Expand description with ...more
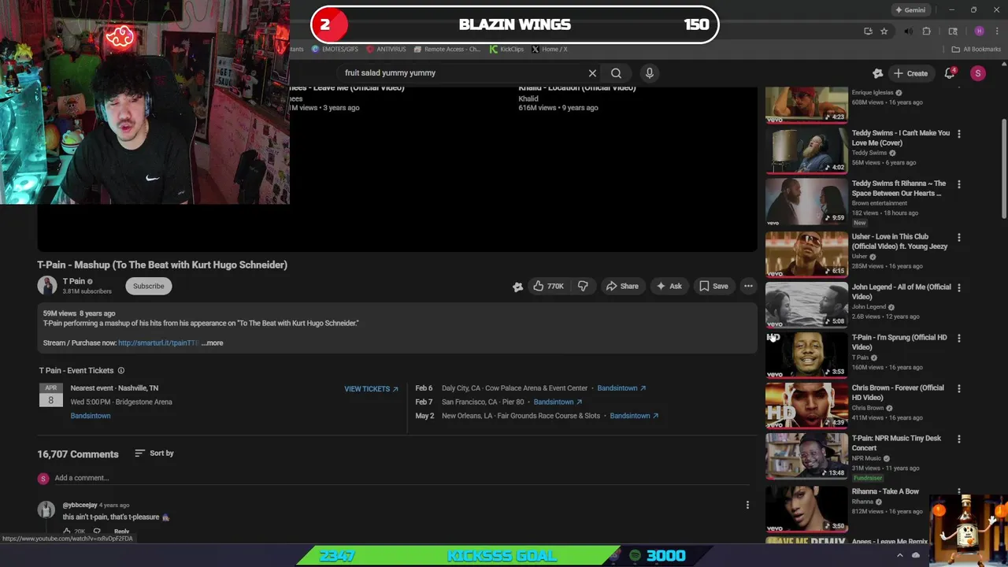This screenshot has height=567, width=1008. (213, 343)
